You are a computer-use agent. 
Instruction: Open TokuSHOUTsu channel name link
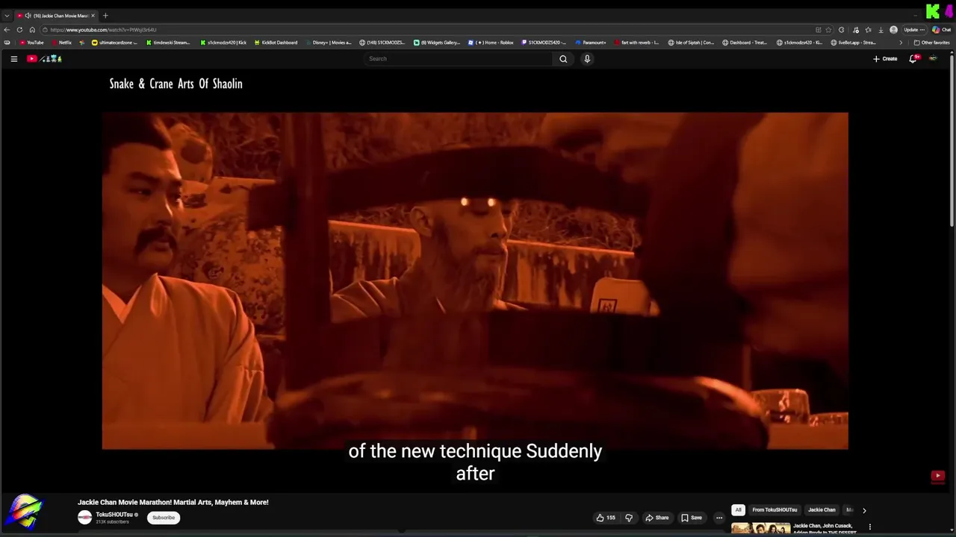(114, 515)
